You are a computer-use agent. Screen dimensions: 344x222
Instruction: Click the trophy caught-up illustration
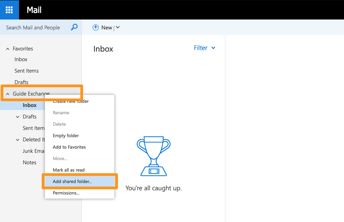tap(153, 156)
